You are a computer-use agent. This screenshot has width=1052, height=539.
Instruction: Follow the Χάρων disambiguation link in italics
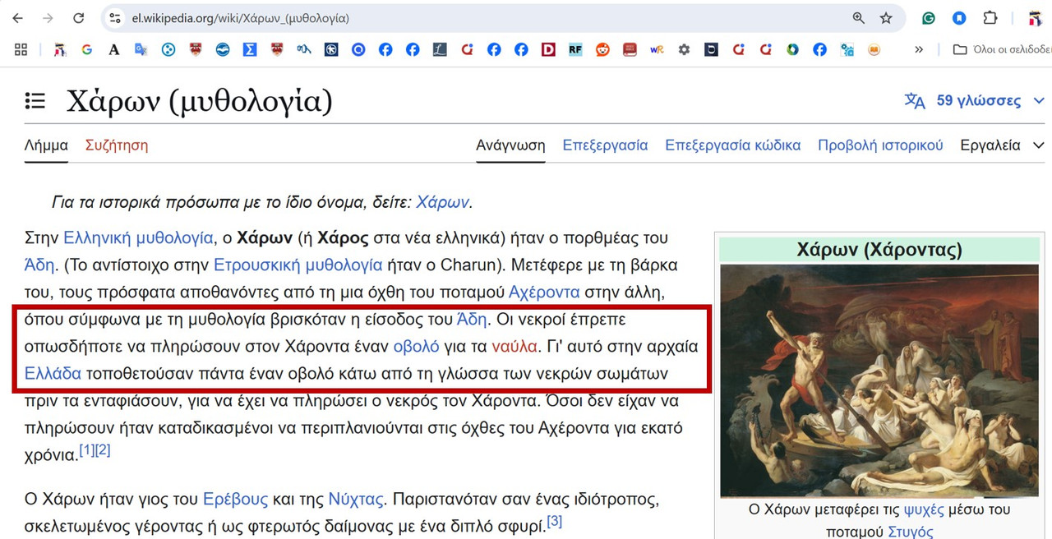click(x=442, y=202)
